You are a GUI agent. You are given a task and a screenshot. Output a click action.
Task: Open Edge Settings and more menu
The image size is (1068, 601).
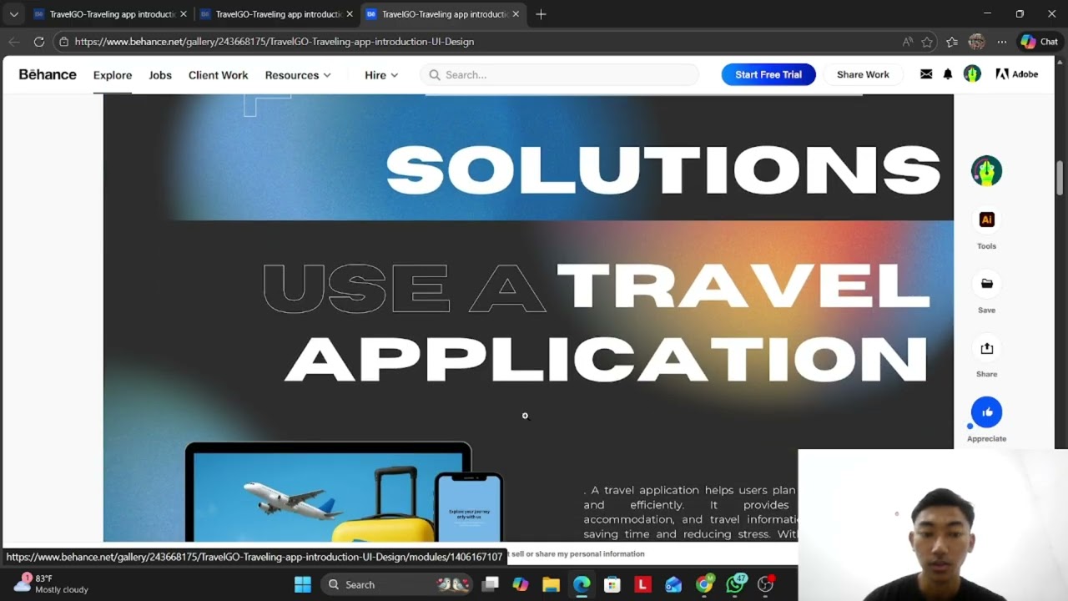(x=1002, y=42)
